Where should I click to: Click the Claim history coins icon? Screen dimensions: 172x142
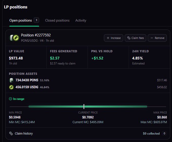(11, 133)
